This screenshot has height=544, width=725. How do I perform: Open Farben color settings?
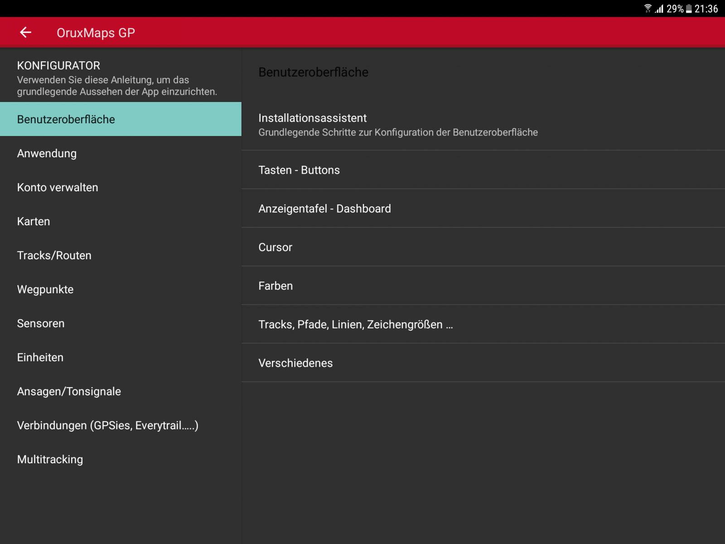coord(483,286)
